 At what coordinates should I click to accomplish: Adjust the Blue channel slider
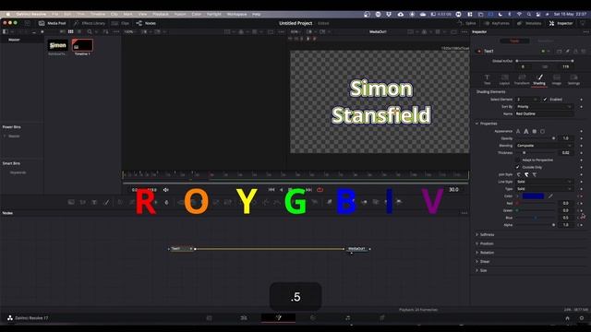pyautogui.click(x=536, y=218)
